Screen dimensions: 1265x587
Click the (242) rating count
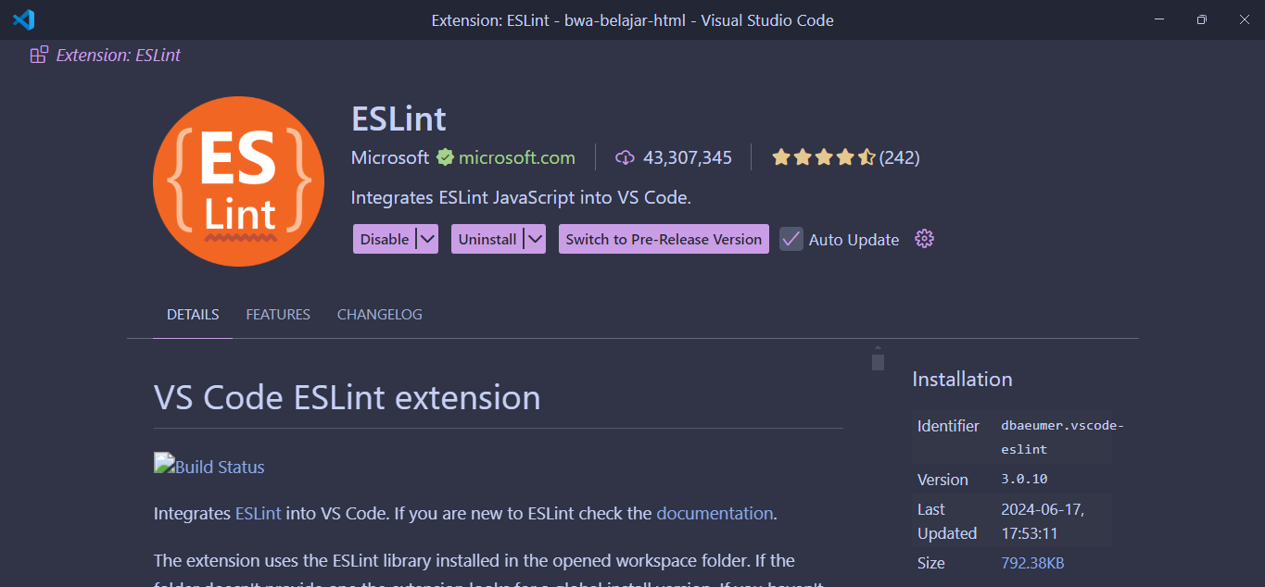[900, 157]
